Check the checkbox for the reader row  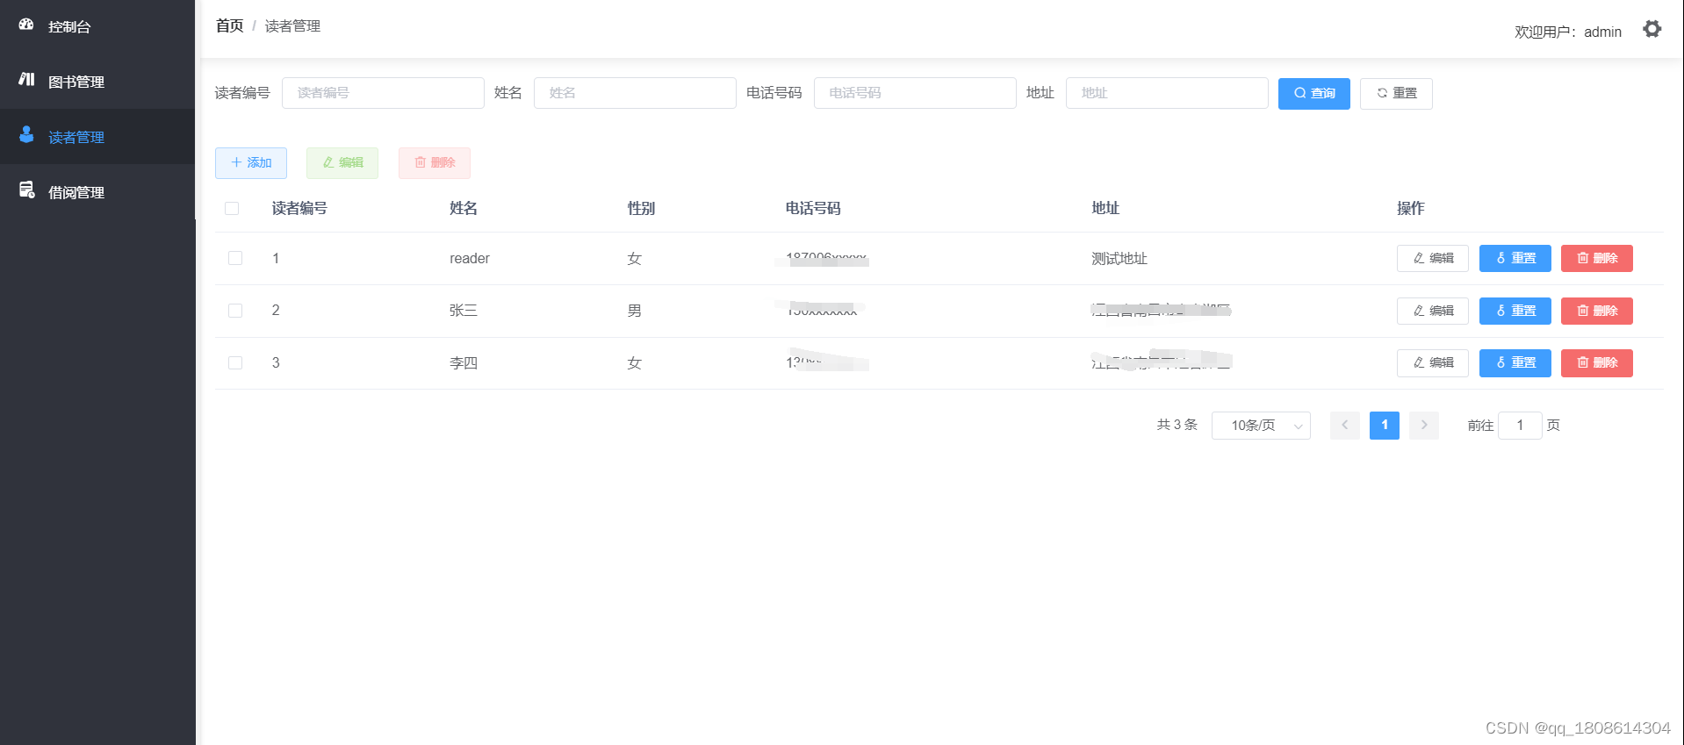tap(235, 258)
